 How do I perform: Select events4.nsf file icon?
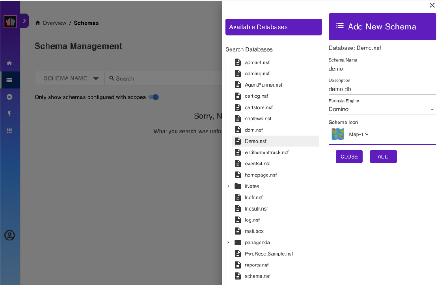[238, 164]
